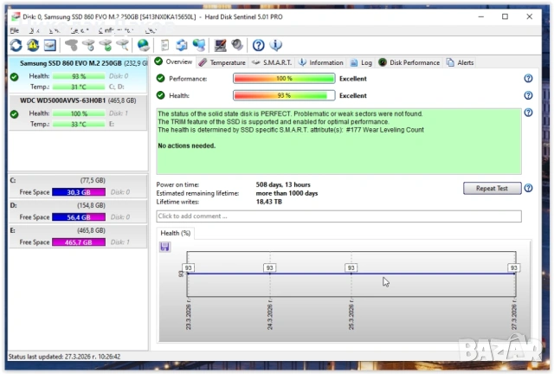Image resolution: width=554 pixels, height=374 pixels.
Task: Click the green-check disk test toolbar icon
Action: coord(106,45)
